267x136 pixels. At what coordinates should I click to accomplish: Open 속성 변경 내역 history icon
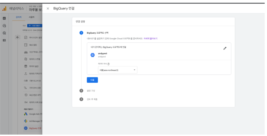click(26, 95)
